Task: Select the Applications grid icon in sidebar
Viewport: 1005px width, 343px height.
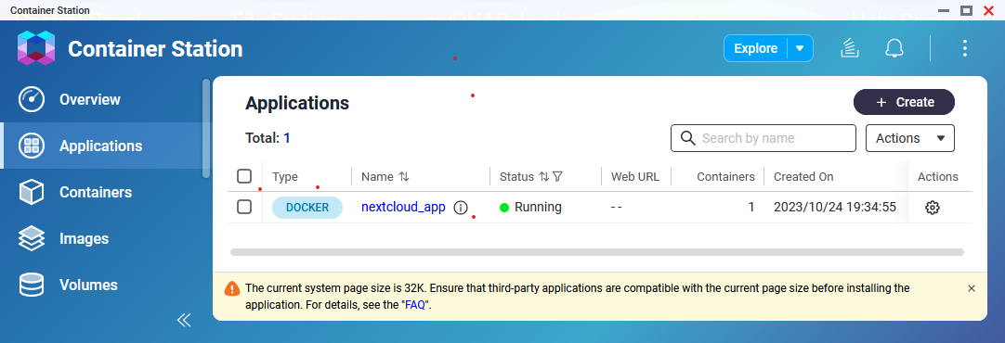Action: pyautogui.click(x=31, y=146)
